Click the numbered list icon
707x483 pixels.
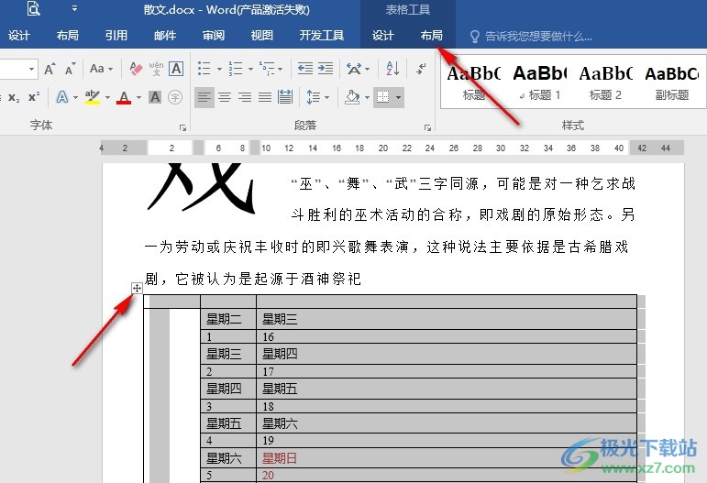tap(236, 69)
